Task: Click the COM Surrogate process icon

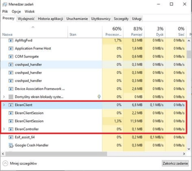Action: (11, 57)
